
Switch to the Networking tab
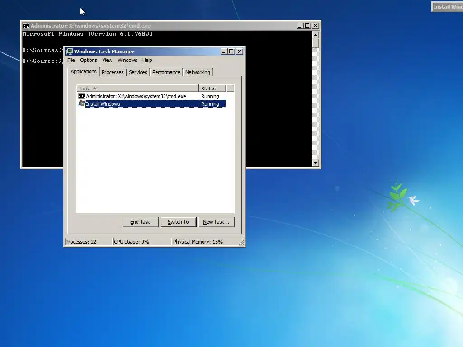click(x=198, y=72)
